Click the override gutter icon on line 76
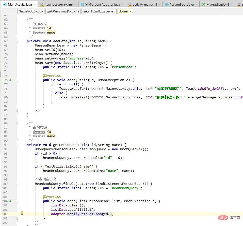The width and height of the screenshot is (243, 226). coord(11,80)
